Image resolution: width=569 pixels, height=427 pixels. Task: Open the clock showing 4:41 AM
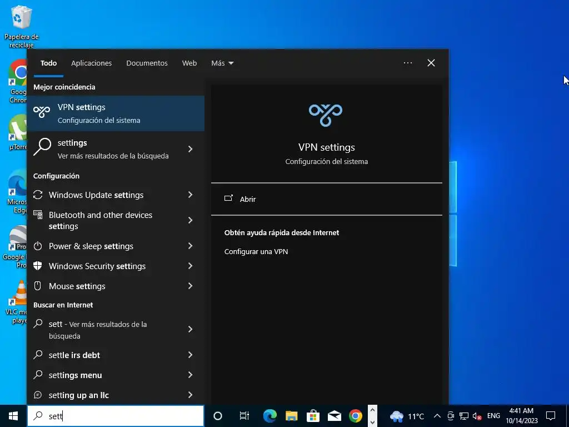pyautogui.click(x=522, y=416)
